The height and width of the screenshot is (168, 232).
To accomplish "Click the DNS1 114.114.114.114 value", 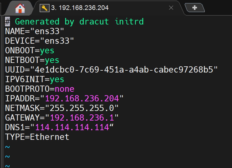I will point(72,127).
